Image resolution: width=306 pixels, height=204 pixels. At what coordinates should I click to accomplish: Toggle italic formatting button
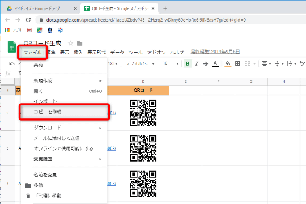197,63
